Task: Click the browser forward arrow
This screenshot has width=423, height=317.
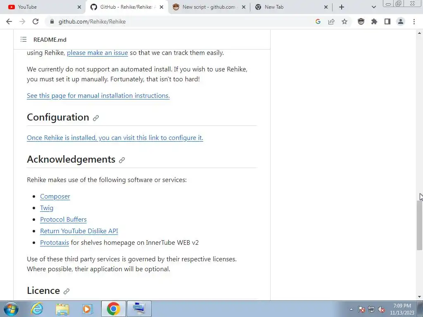Action: 22,21
